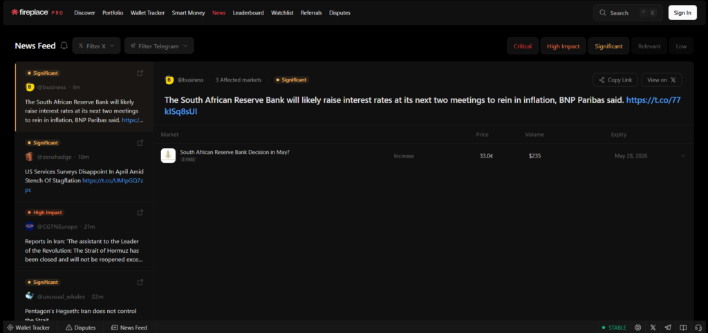Open Watchlist
Viewport: 708px width, 333px height.
coord(282,12)
